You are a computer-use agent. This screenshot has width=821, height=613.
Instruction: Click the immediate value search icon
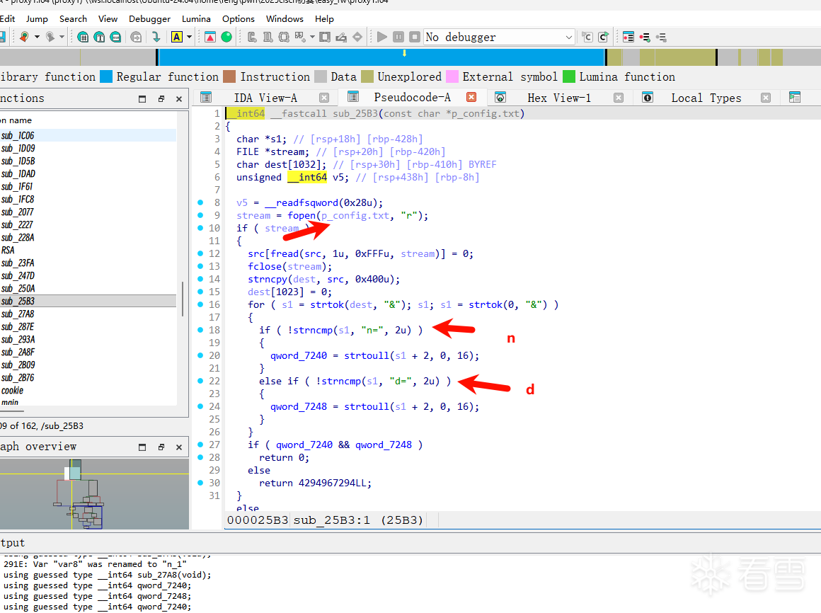point(115,38)
